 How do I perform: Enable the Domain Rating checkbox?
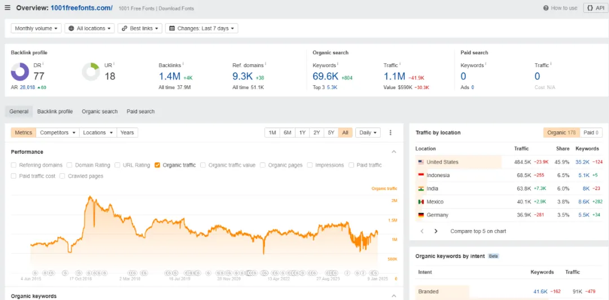tap(69, 165)
